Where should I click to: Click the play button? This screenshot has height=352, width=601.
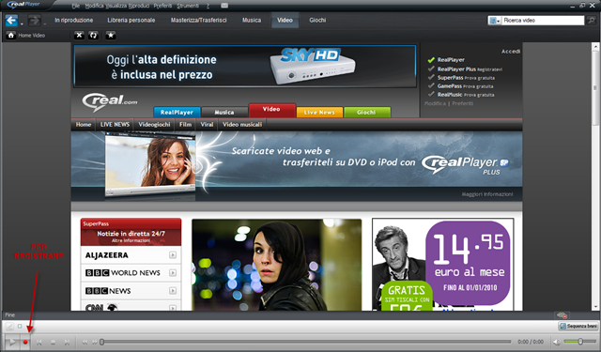pos(12,342)
